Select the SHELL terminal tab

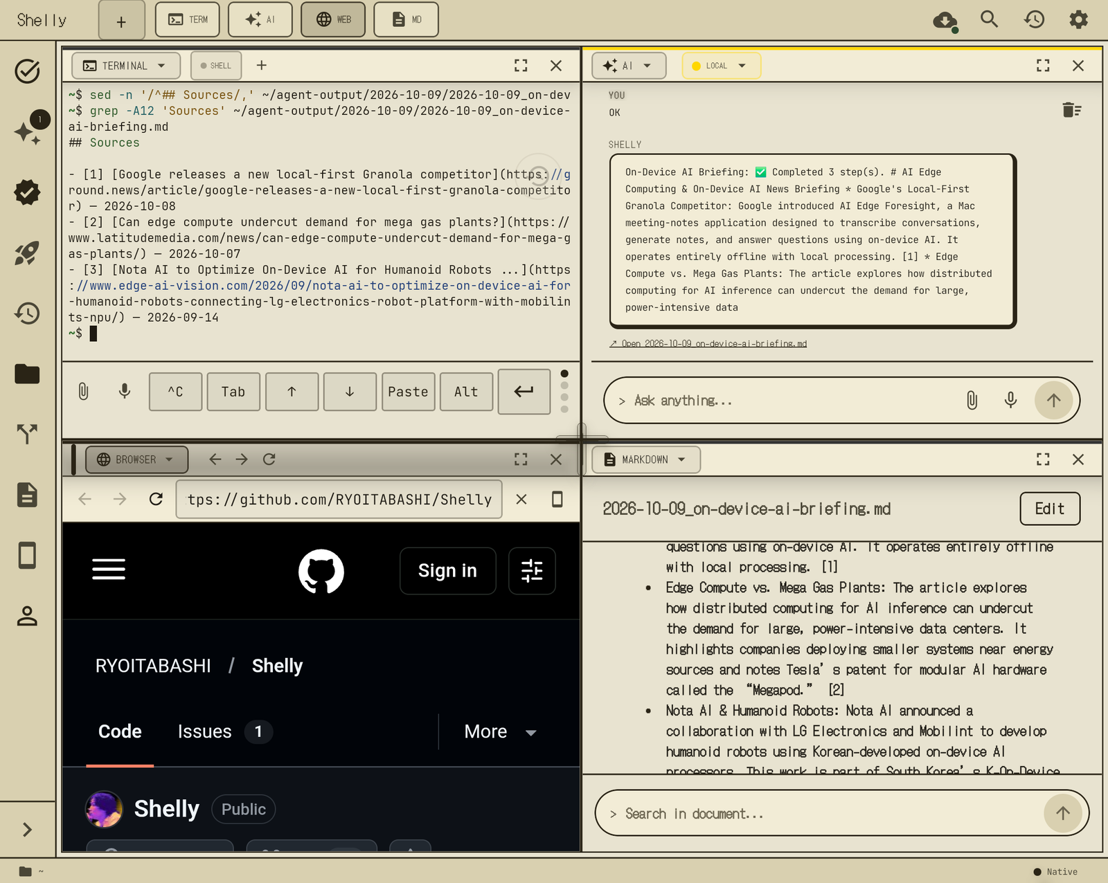click(x=216, y=66)
